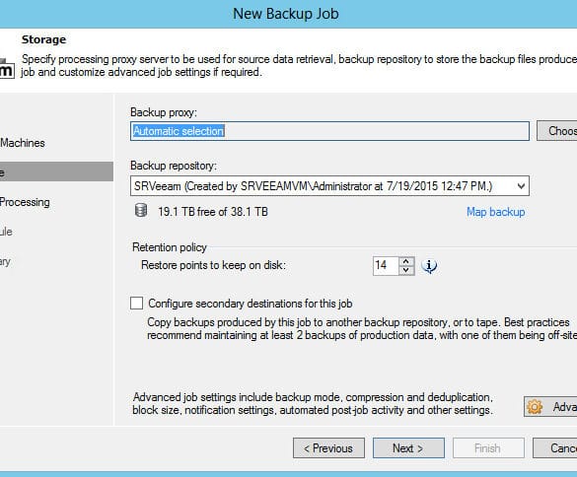Click the Choose proxy button
The image size is (577, 477).
click(556, 130)
